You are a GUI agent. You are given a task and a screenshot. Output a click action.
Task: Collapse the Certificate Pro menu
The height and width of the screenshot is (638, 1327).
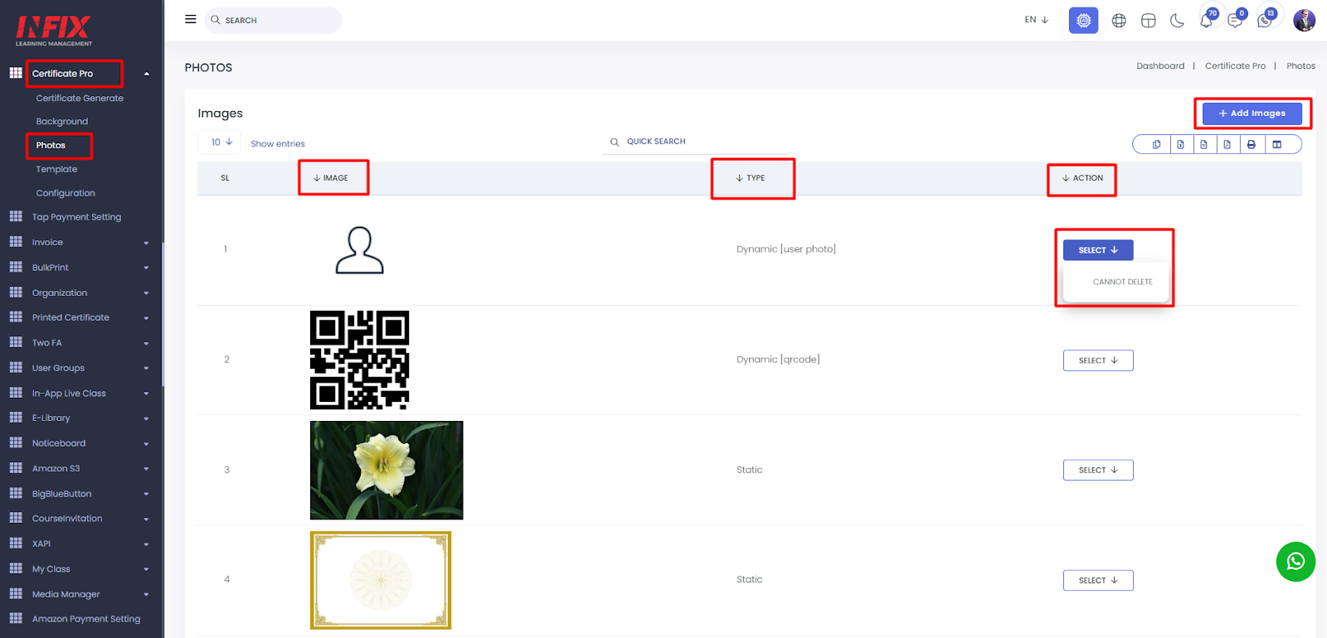point(147,74)
